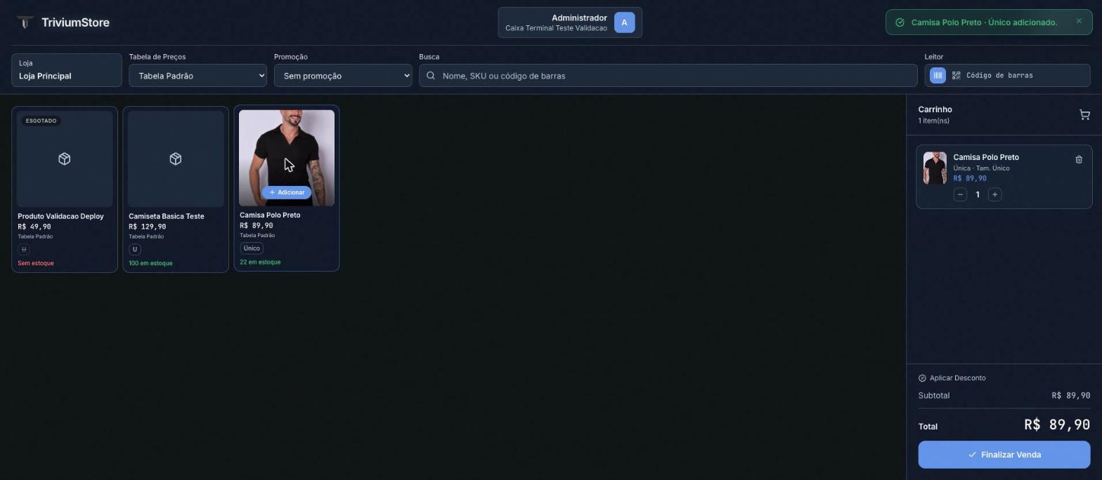1102x480 pixels.
Task: Activate the barcode reader mode button
Action: 938,76
